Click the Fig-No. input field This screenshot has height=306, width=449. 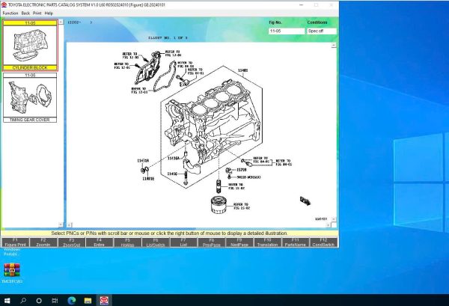pyautogui.click(x=287, y=31)
